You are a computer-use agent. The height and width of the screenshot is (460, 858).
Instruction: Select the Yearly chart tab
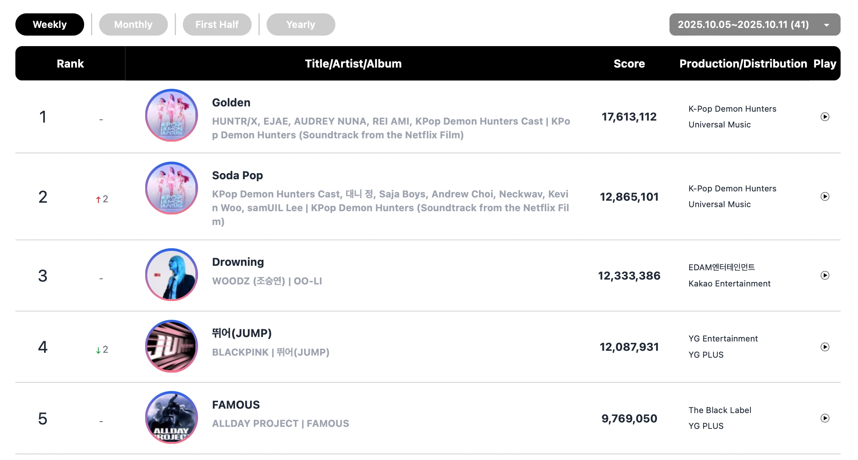301,25
